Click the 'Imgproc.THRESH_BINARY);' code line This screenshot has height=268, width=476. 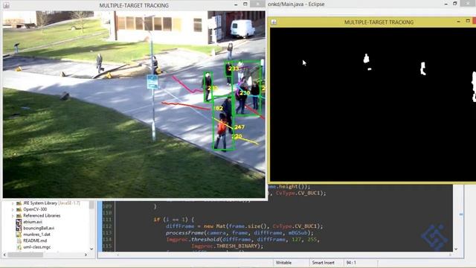228,246
